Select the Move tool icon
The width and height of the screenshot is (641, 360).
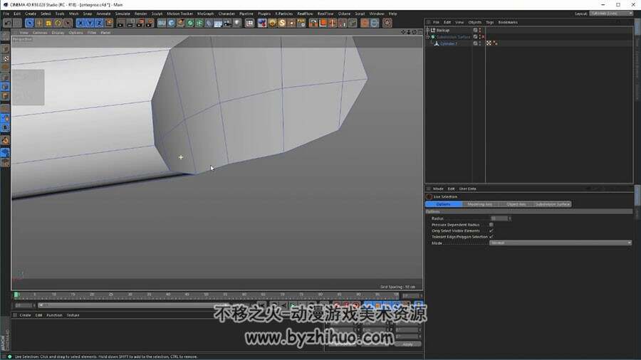[39, 23]
